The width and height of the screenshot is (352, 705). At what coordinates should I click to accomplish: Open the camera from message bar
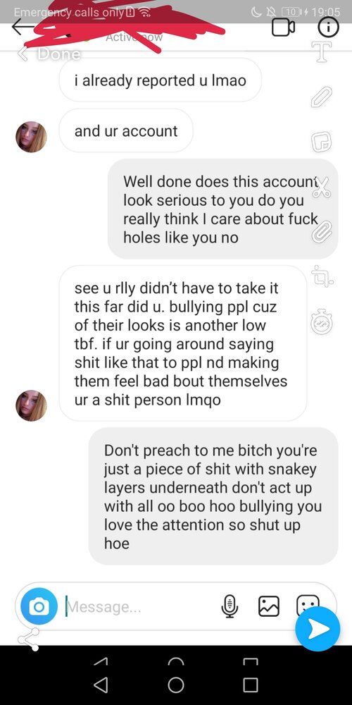click(x=39, y=606)
